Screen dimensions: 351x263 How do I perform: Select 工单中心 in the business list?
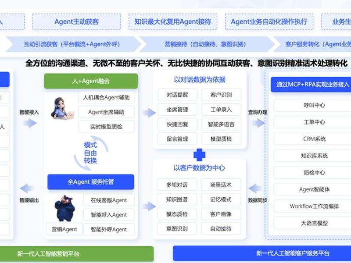(312, 122)
